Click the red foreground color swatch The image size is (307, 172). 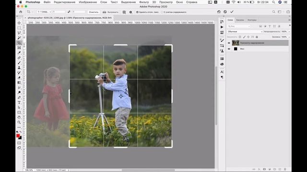point(18,136)
